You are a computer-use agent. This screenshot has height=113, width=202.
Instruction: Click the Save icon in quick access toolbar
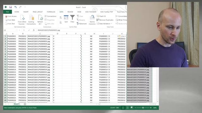10,7
